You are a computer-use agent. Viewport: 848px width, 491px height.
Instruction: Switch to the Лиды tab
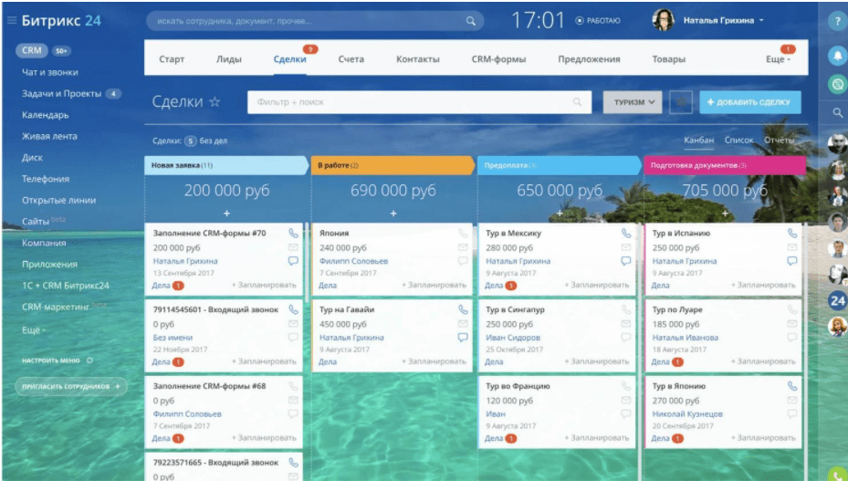[x=229, y=59]
